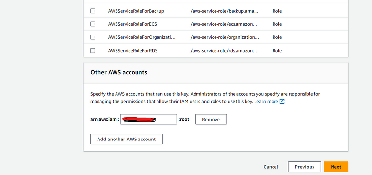Click the AWSServiceRoleForRDS role name

point(133,51)
